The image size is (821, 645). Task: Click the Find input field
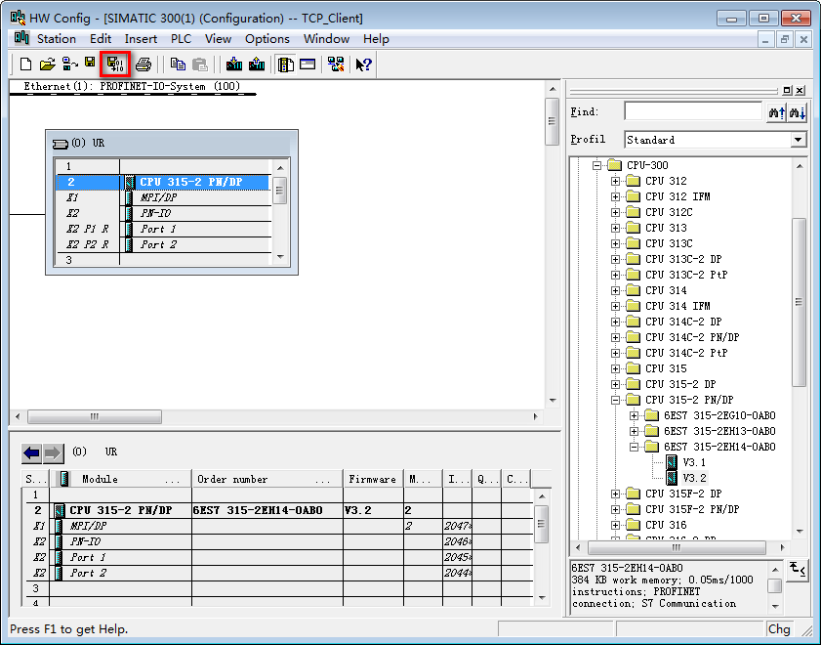click(x=693, y=112)
